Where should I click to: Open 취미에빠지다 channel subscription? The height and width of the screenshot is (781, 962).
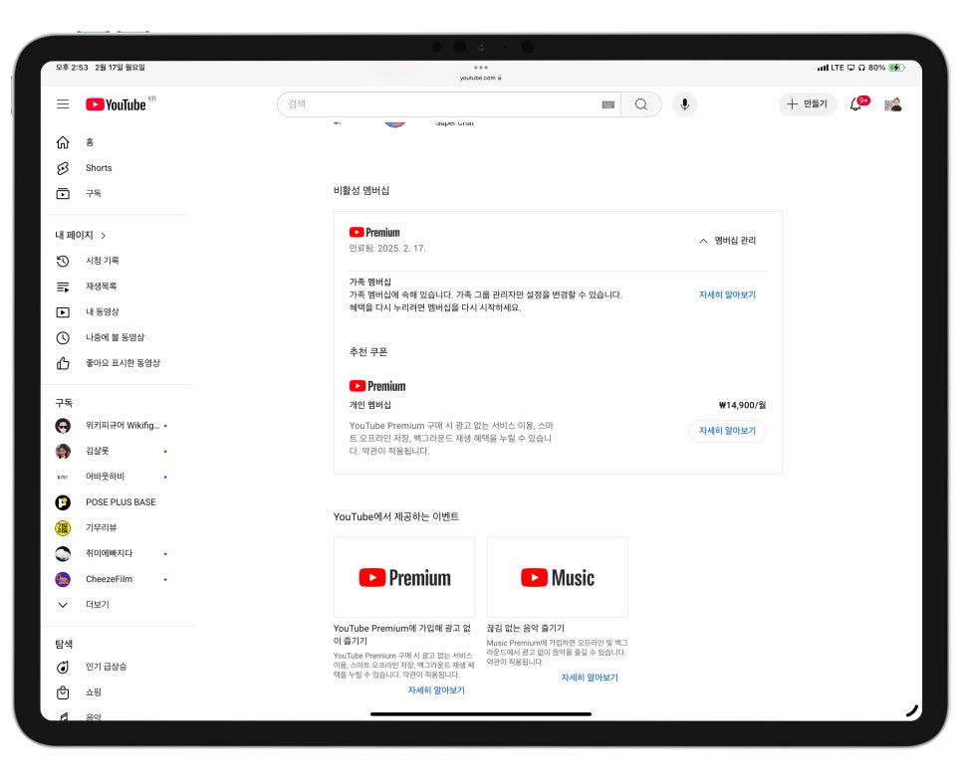coord(109,553)
